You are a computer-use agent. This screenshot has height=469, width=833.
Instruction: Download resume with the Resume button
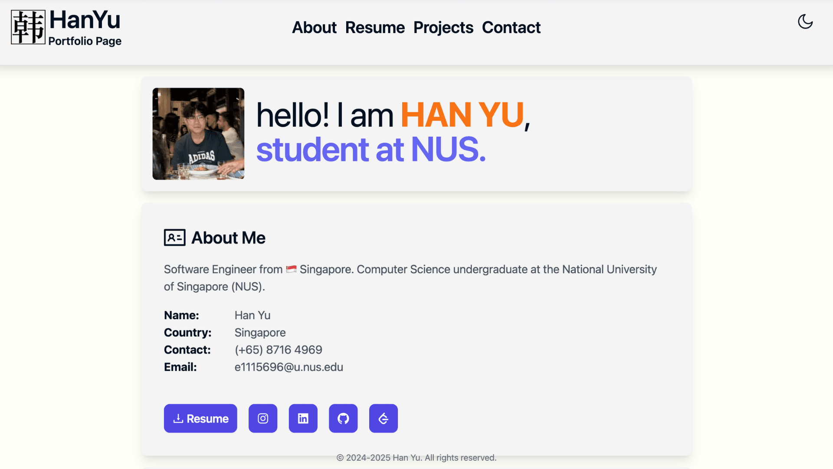pos(200,419)
